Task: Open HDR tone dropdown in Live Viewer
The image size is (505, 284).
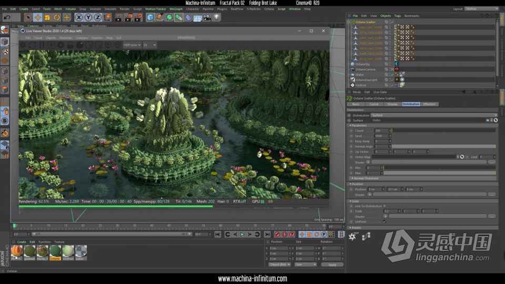Action: click(133, 45)
